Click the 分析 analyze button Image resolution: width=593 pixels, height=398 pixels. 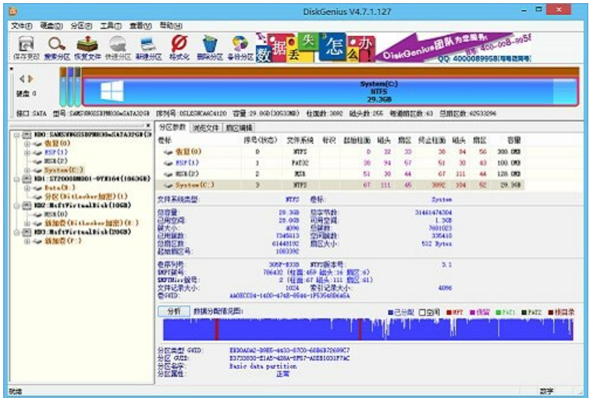pos(174,311)
